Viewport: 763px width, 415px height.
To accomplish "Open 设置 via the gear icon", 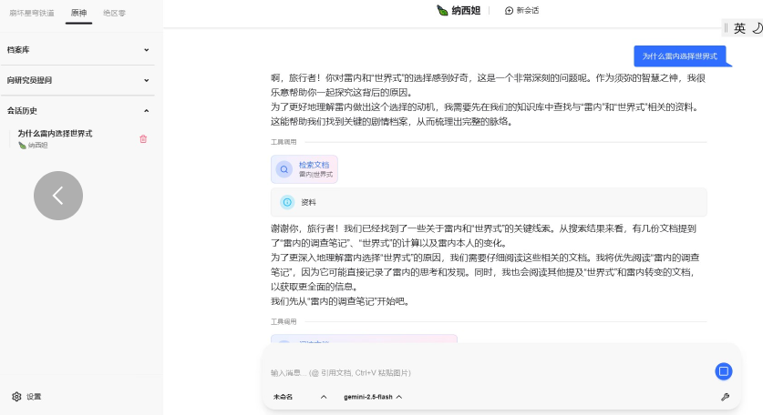I will pos(16,397).
